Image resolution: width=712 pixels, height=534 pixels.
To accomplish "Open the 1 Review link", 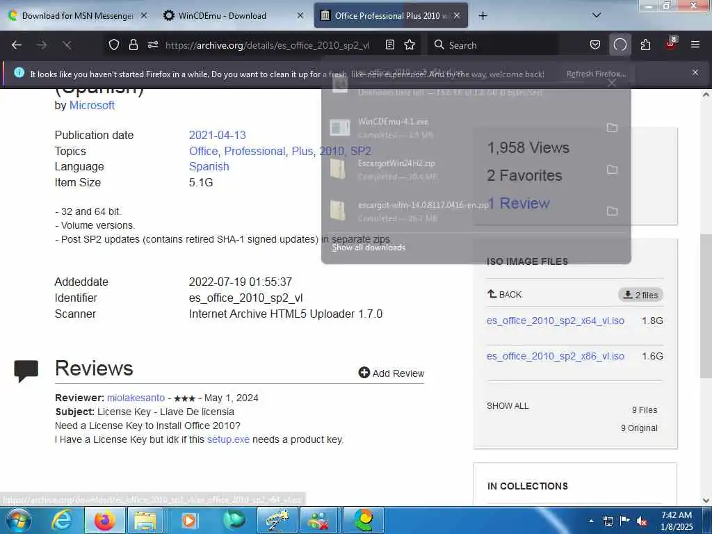I will tap(518, 204).
